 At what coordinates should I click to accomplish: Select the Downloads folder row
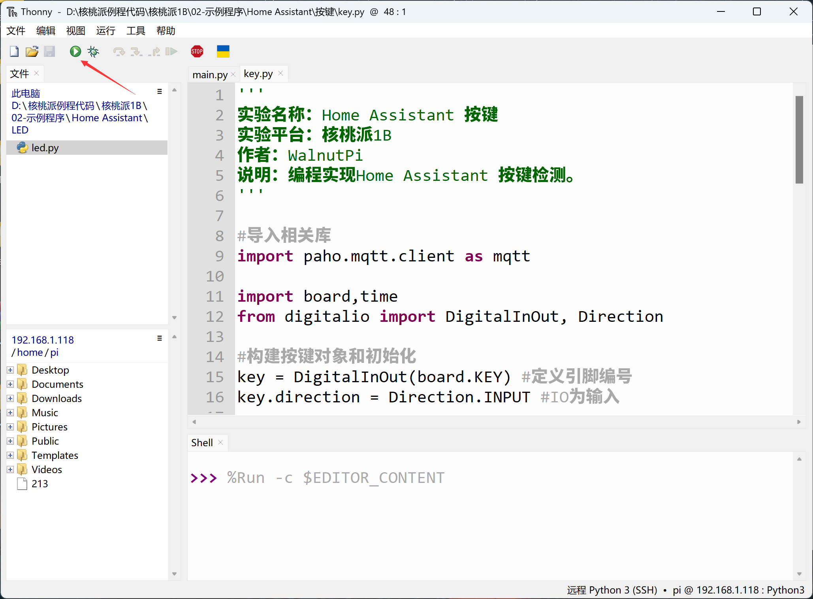(87, 398)
